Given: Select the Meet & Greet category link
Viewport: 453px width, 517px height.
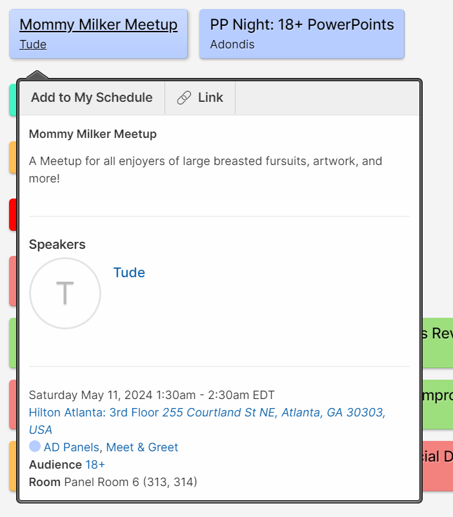Looking at the screenshot, I should click(142, 447).
